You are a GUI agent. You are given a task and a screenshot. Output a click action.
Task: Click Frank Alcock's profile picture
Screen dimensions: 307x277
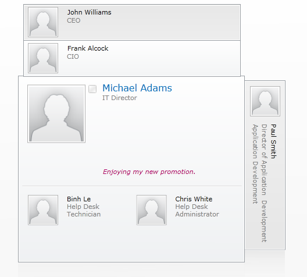click(x=43, y=58)
